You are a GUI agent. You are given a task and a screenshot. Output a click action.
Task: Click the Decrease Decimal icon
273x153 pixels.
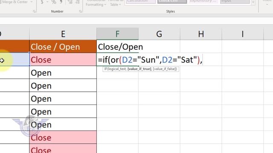(77, 2)
